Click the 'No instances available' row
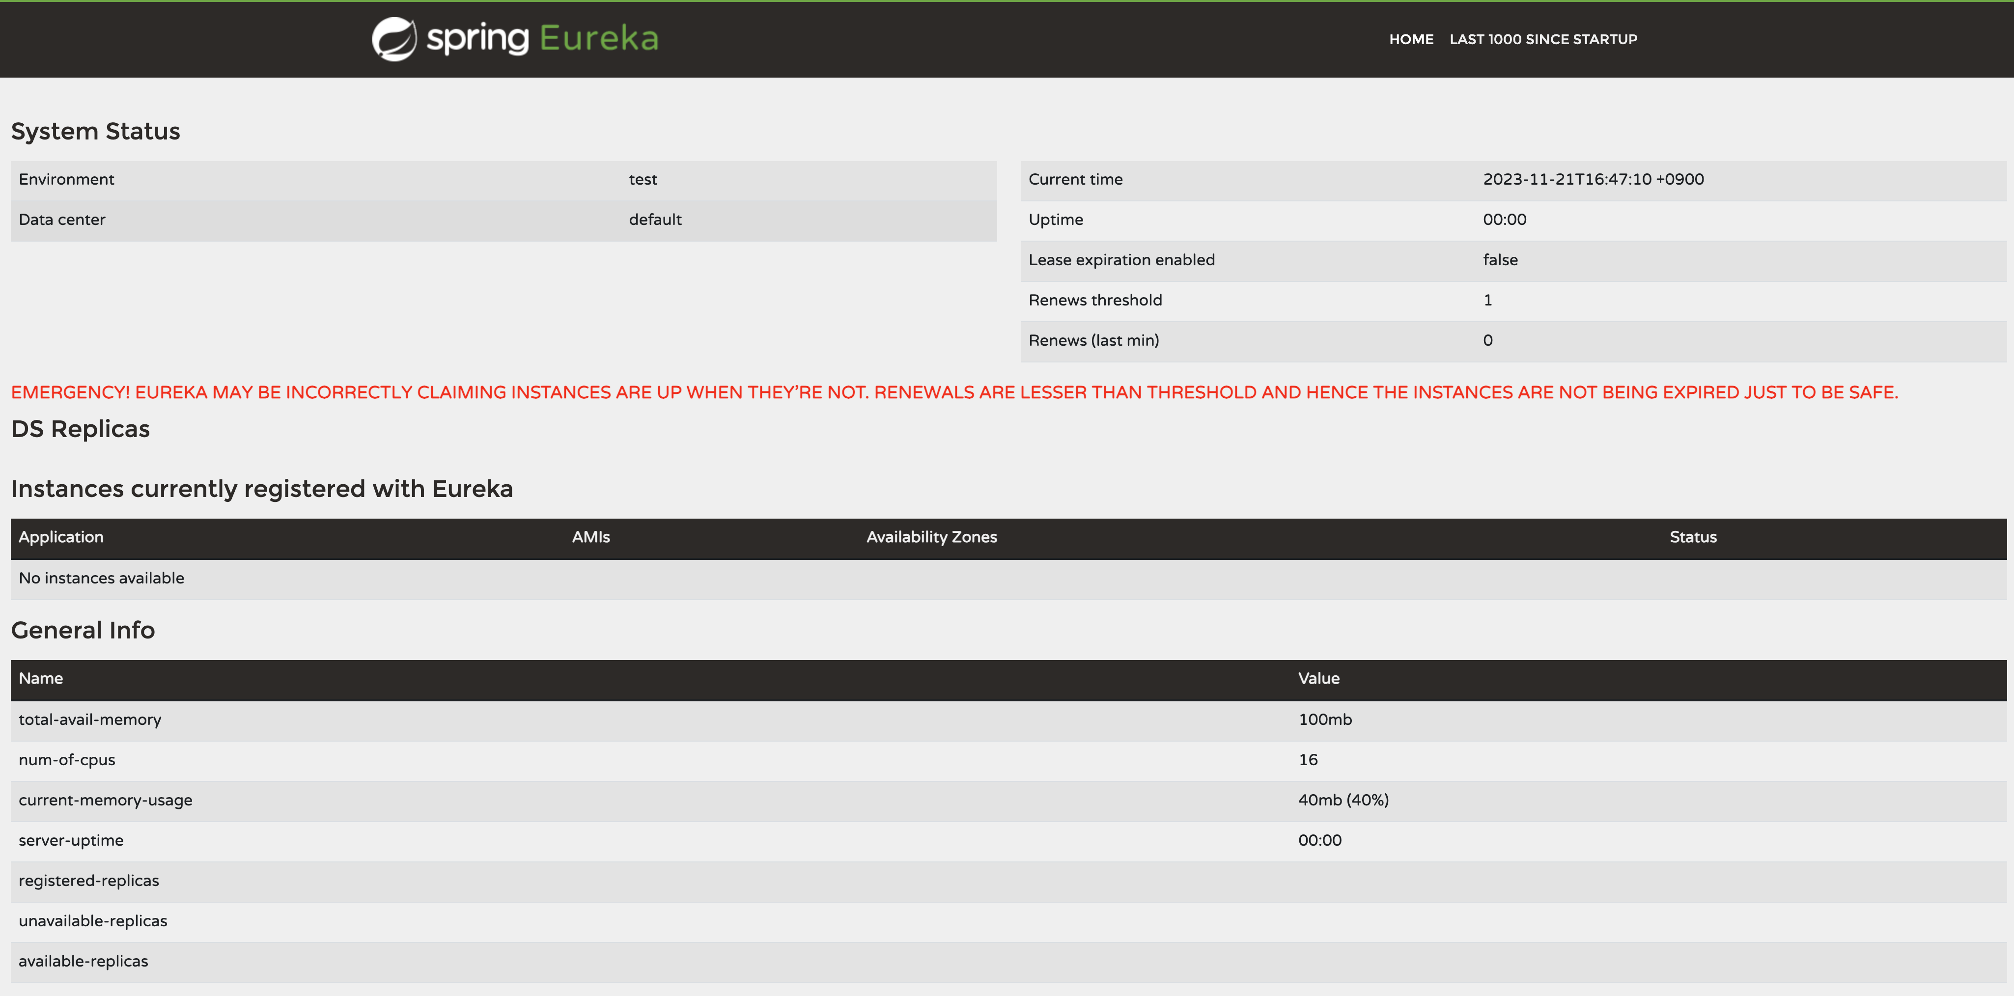 1008,579
